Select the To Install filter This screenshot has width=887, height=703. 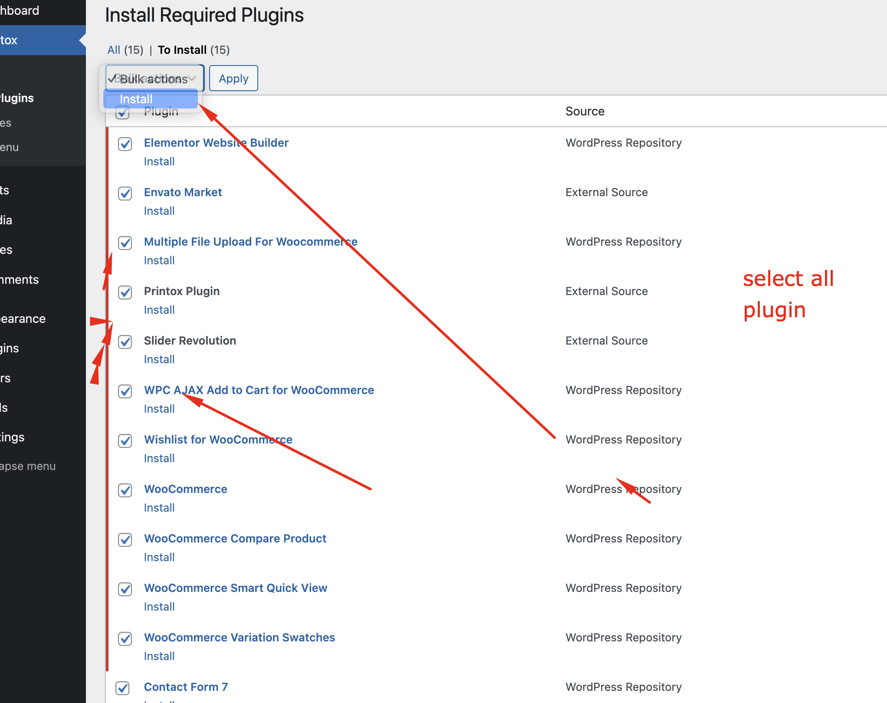182,50
